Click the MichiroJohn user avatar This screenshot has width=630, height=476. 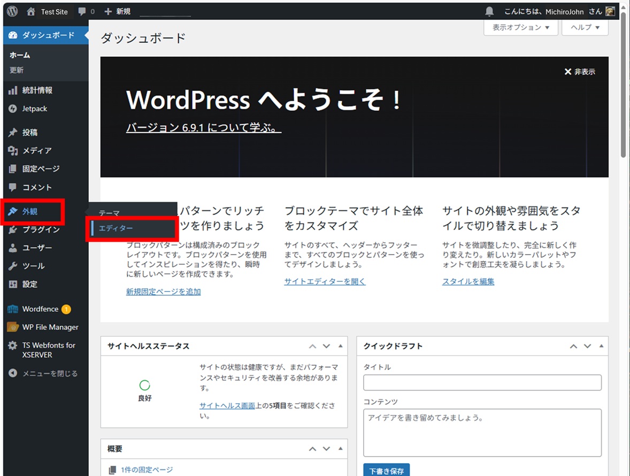pyautogui.click(x=610, y=11)
